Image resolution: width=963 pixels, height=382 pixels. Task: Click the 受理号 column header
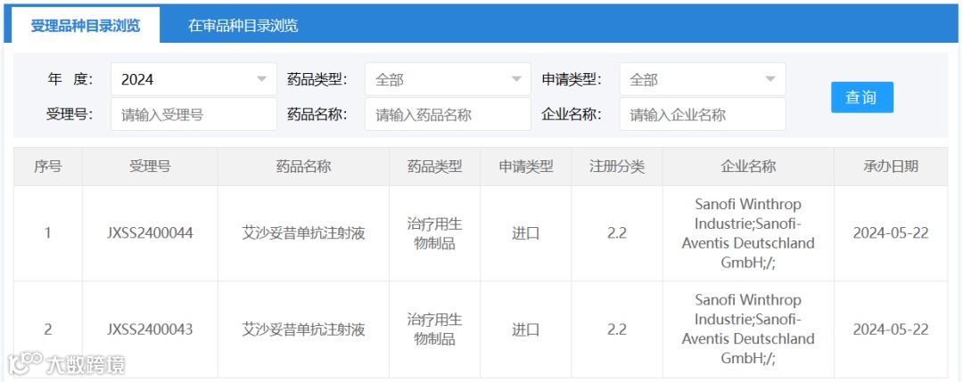pyautogui.click(x=150, y=167)
